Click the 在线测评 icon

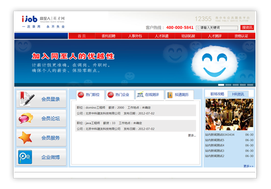pyautogui.click(x=140, y=94)
